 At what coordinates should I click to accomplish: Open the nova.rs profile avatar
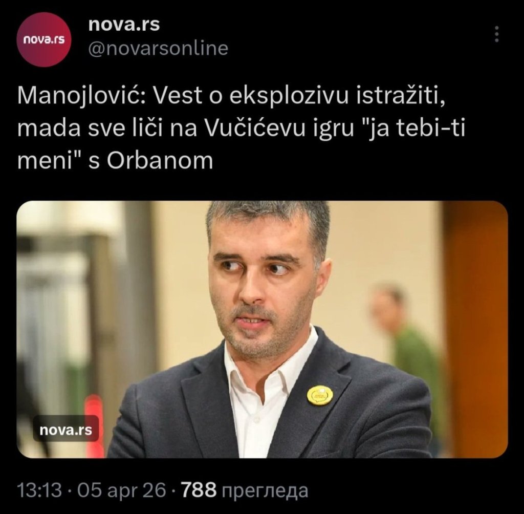44,40
